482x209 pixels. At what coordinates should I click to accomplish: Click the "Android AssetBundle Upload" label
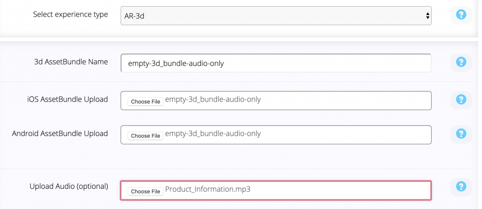60,133
